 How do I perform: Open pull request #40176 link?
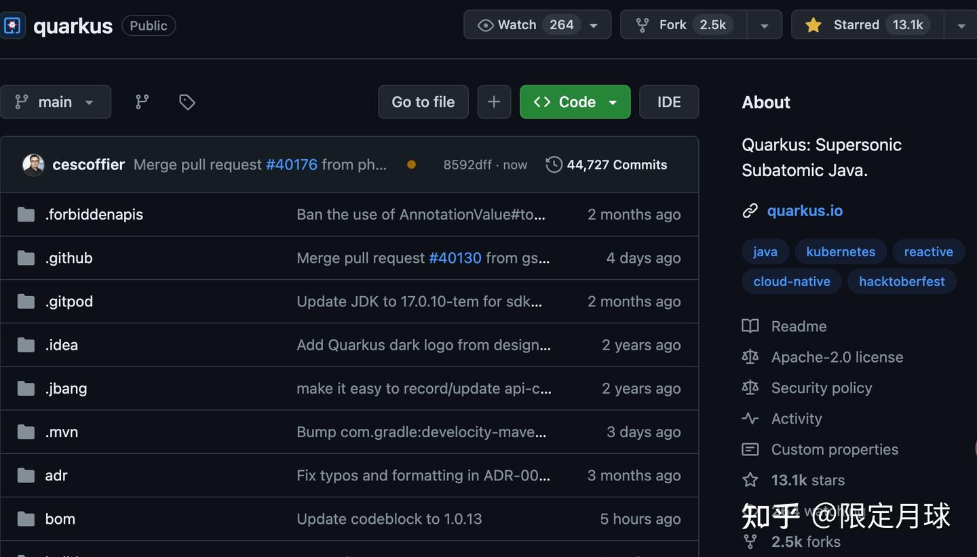[292, 165]
